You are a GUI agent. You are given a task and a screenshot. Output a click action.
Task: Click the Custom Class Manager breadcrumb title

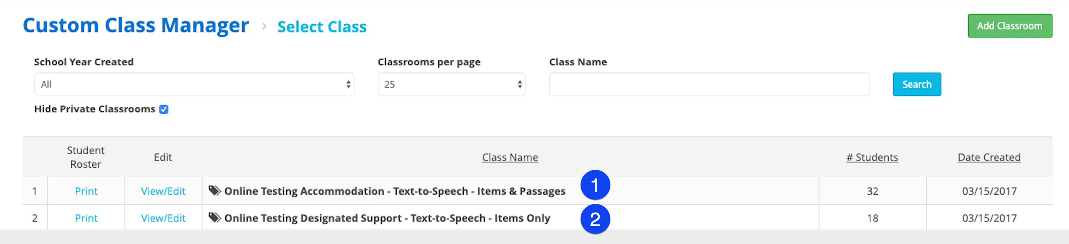tap(136, 26)
